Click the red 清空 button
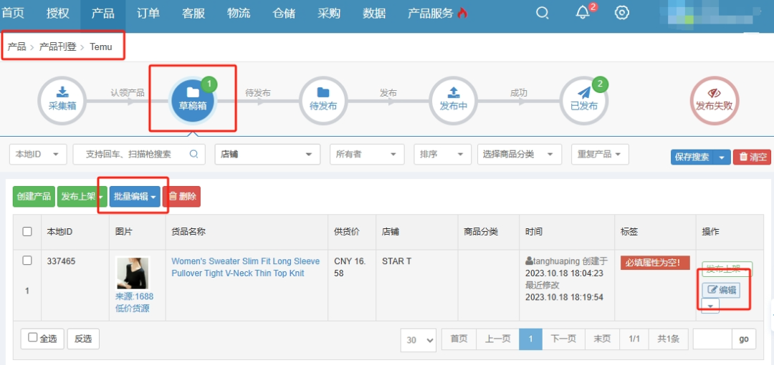Viewport: 774px width, 365px height. [x=752, y=157]
